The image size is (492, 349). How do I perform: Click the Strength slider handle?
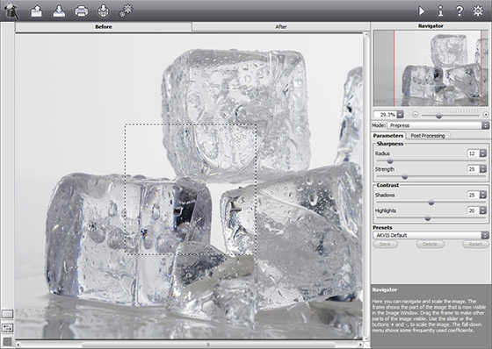tap(405, 177)
